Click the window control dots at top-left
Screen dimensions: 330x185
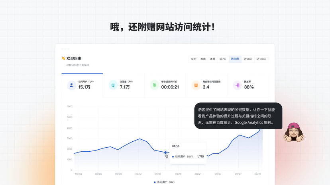[65, 49]
